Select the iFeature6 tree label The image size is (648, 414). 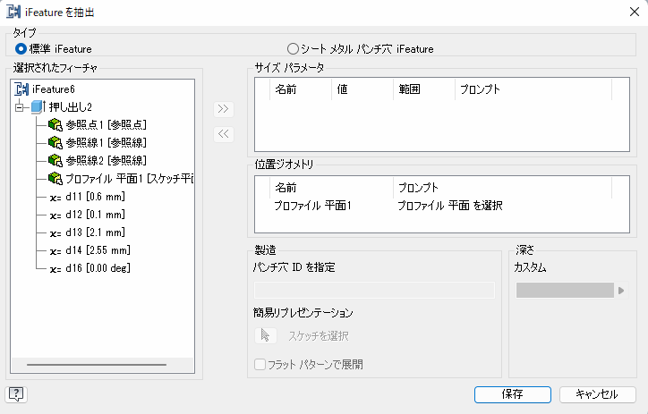tap(54, 89)
